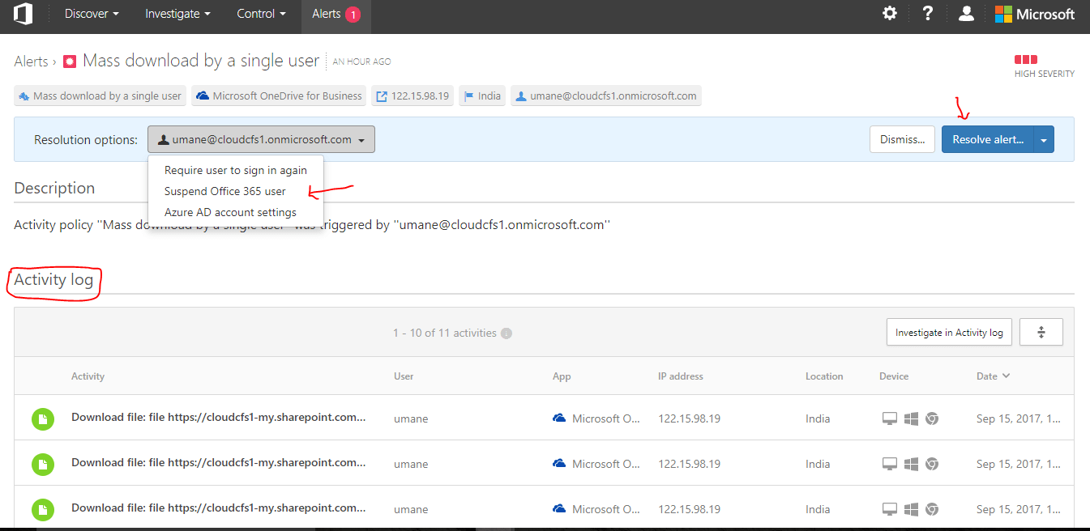The height and width of the screenshot is (531, 1090).
Task: Expand the Resolve alert arrow dropdown
Action: click(x=1044, y=139)
